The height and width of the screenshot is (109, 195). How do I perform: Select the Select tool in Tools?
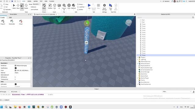pyautogui.click(x=14, y=6)
